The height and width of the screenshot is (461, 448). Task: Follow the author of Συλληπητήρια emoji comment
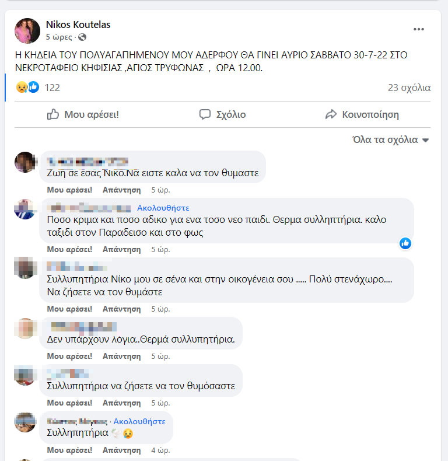[139, 421]
